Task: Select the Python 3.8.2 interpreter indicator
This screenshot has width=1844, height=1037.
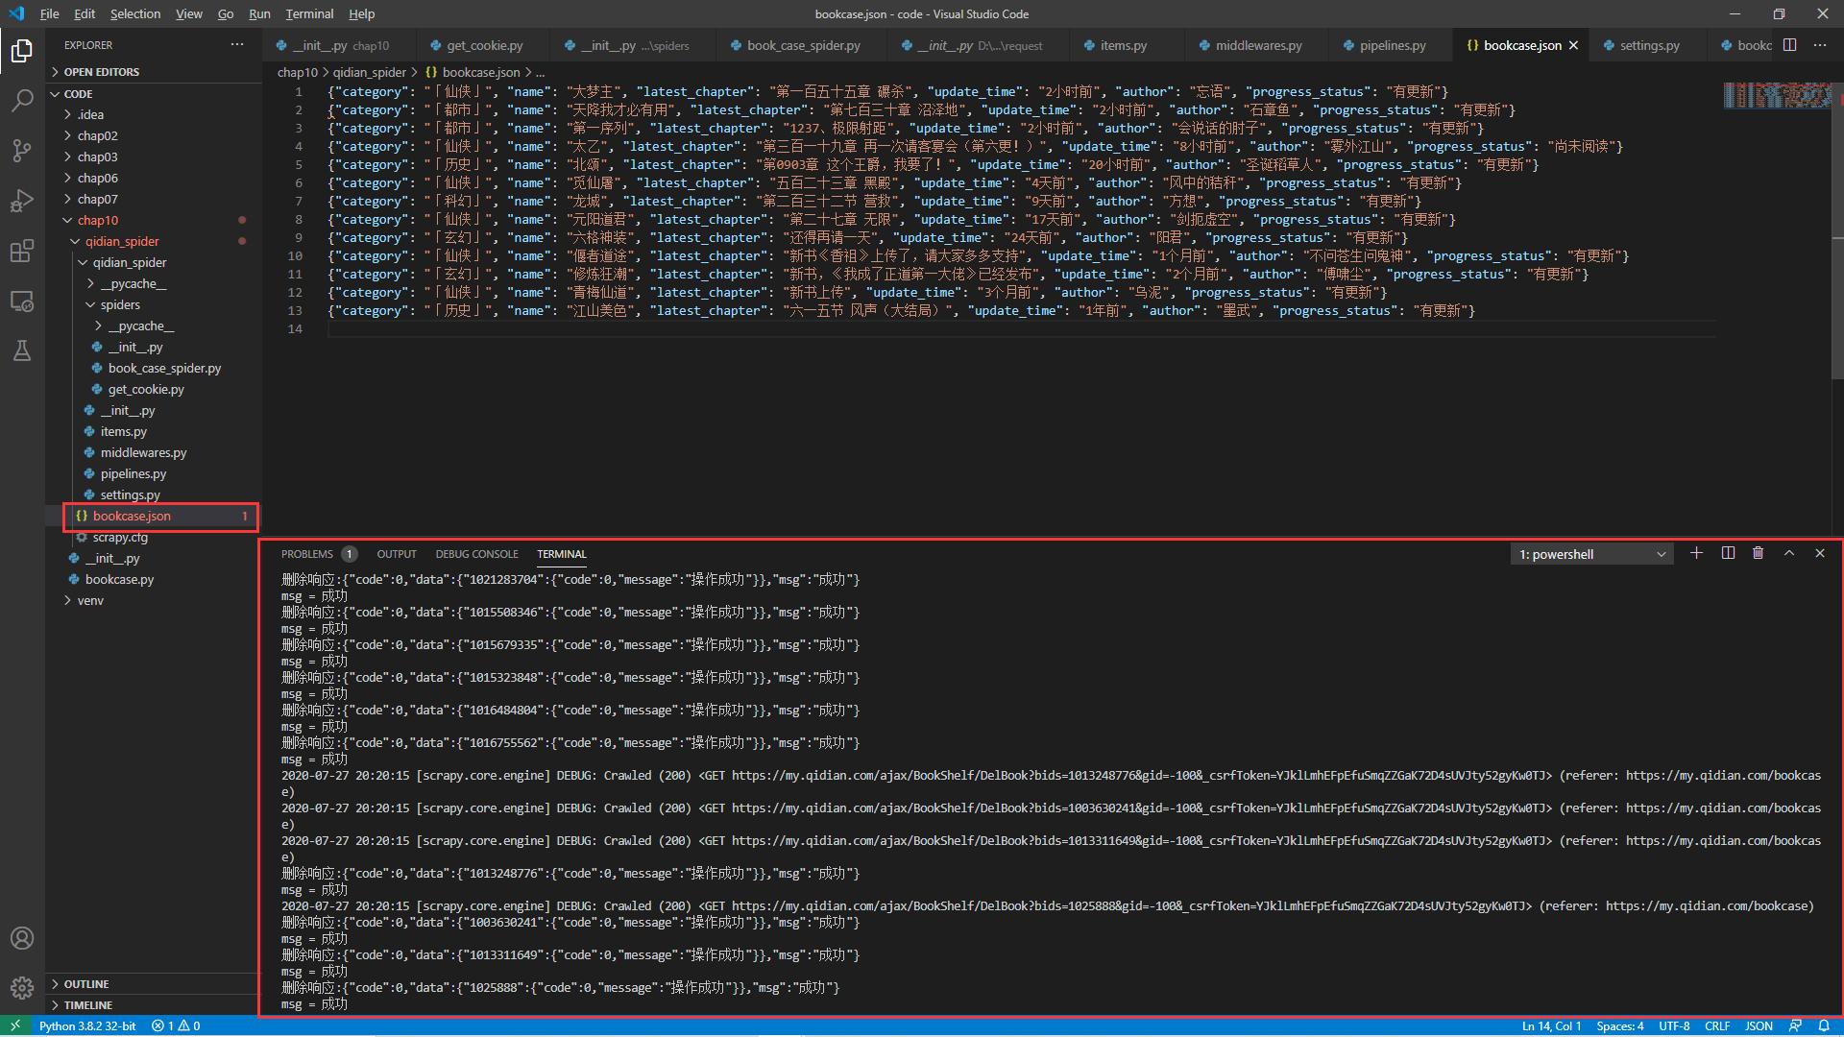Action: tap(87, 1025)
